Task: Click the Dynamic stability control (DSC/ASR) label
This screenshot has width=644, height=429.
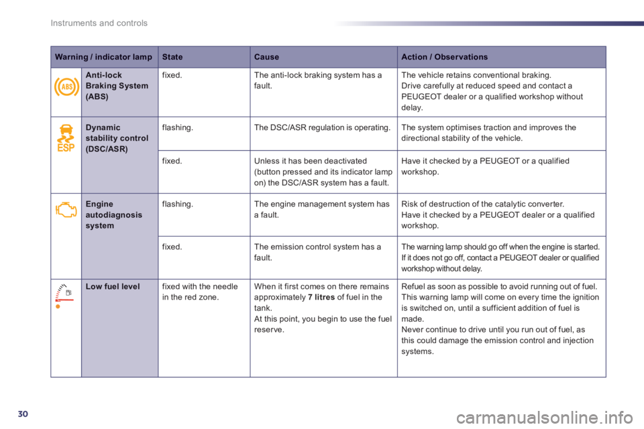Action: (117, 138)
